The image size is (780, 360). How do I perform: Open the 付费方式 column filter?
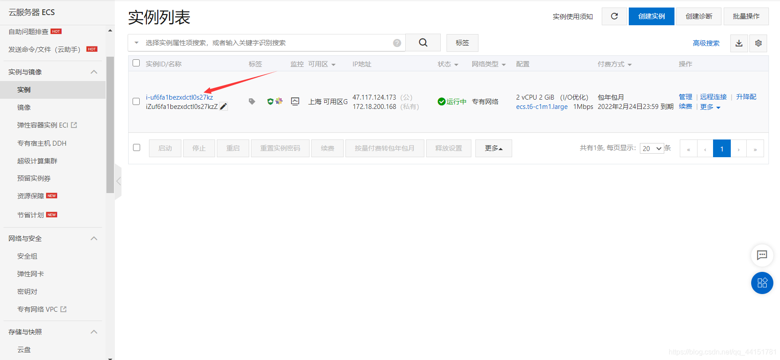(x=629, y=65)
